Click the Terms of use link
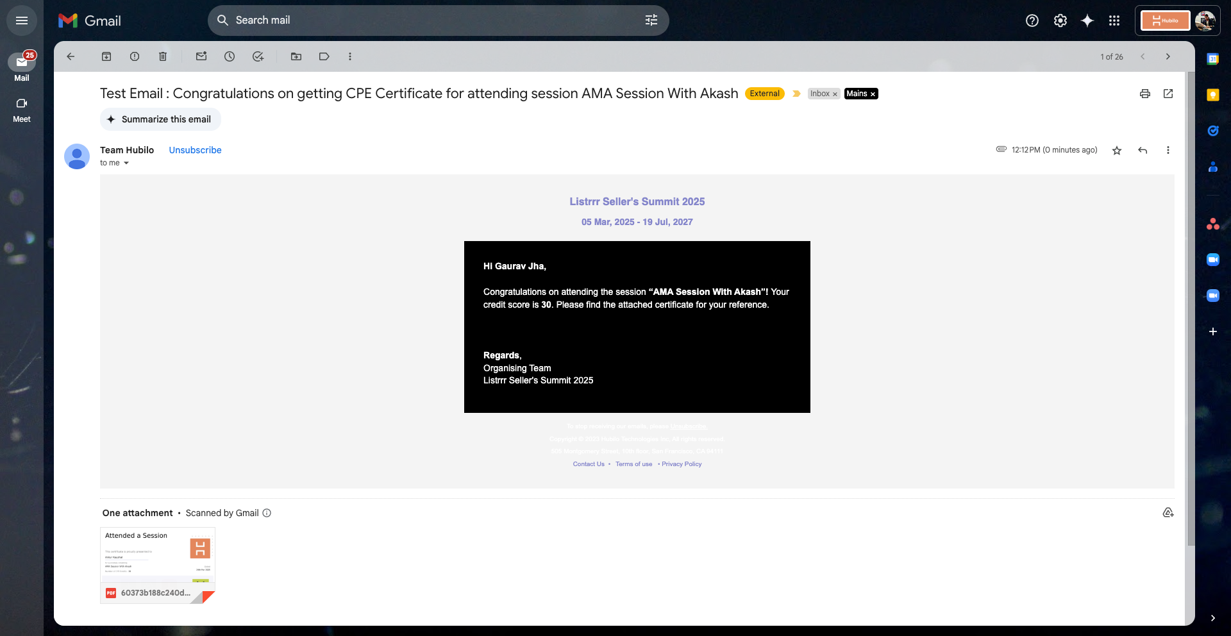This screenshot has height=636, width=1231. pos(633,464)
